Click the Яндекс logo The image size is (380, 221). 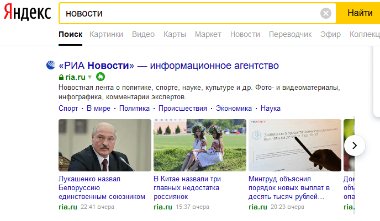click(x=28, y=12)
